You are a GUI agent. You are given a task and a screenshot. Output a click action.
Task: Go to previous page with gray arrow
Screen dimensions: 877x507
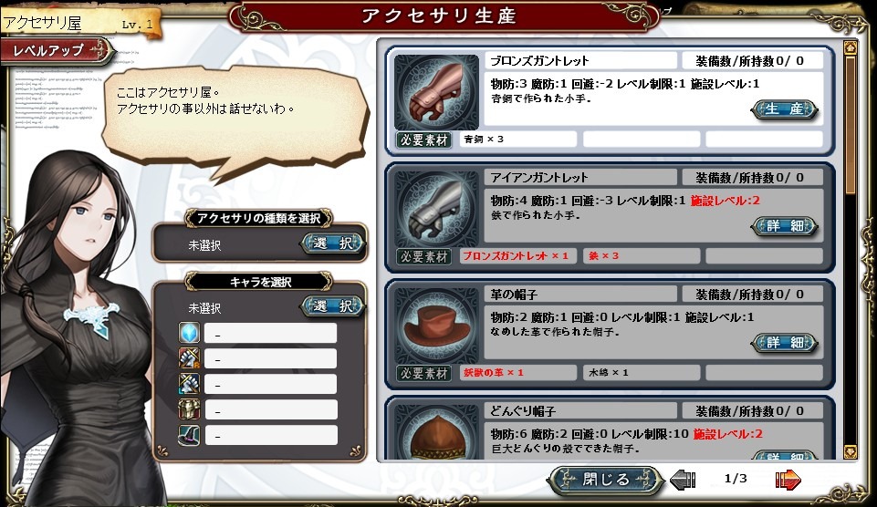pyautogui.click(x=683, y=480)
